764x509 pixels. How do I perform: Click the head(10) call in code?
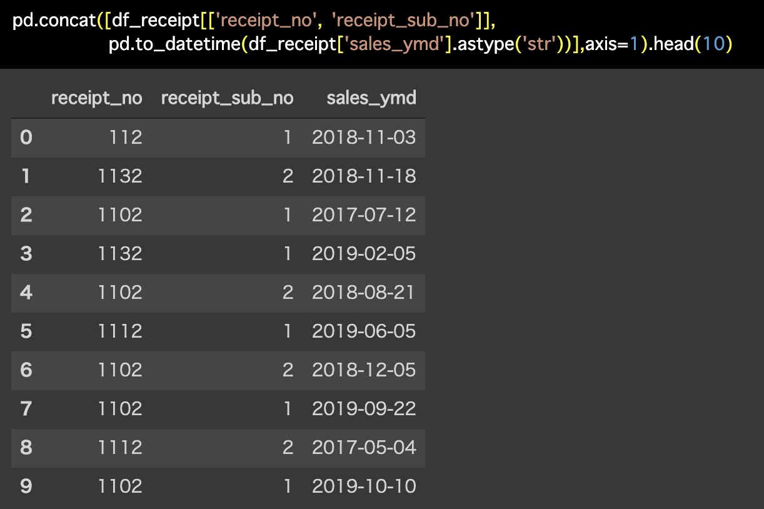click(693, 45)
